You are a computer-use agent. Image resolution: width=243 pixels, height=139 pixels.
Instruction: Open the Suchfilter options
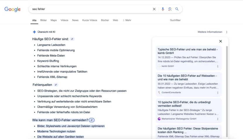pos(175,20)
